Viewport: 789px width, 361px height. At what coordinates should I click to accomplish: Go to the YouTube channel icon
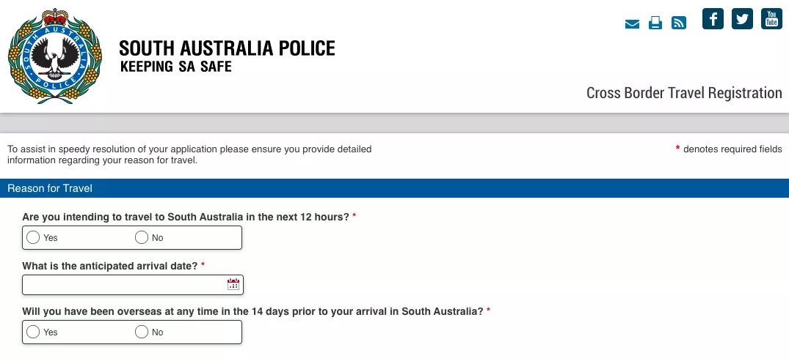click(771, 19)
